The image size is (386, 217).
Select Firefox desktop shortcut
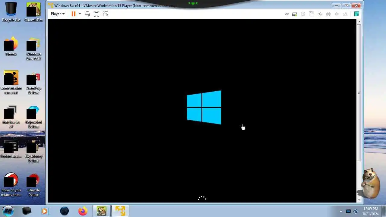coord(11,46)
